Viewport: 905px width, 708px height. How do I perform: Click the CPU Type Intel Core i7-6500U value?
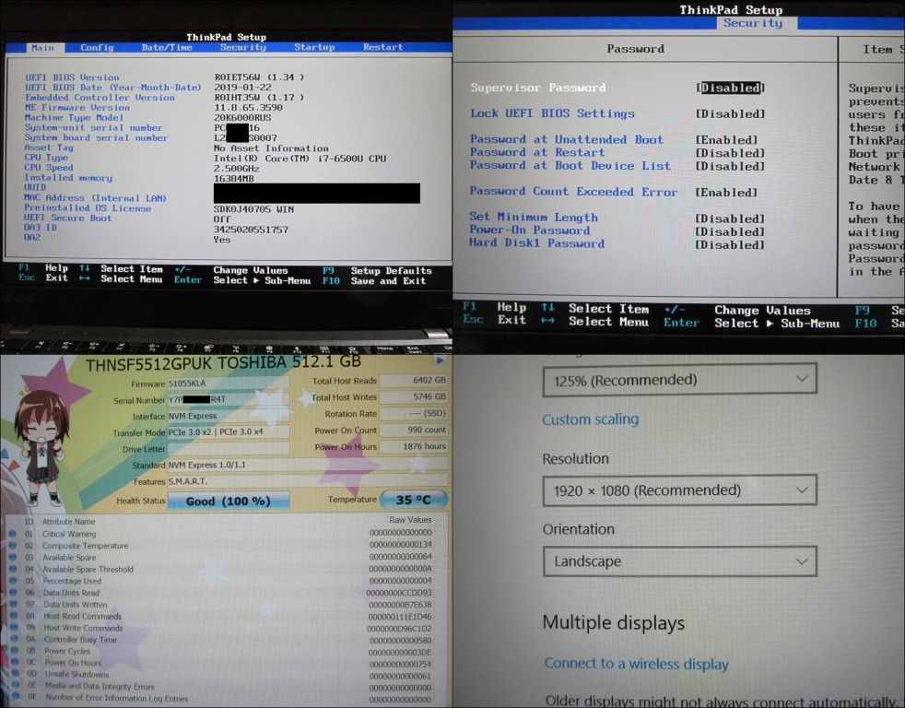click(x=300, y=159)
